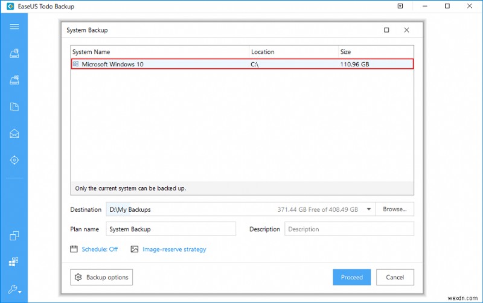Viewport: 483px width, 303px height.
Task: Open the System Clone windows icon
Action: coord(14,262)
